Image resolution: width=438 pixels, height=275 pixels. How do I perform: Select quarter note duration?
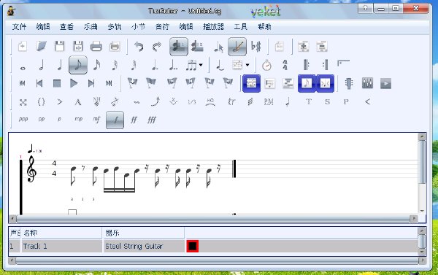[60, 65]
